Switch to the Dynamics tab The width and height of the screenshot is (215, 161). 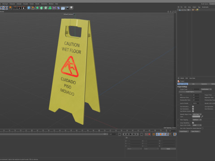point(204,84)
